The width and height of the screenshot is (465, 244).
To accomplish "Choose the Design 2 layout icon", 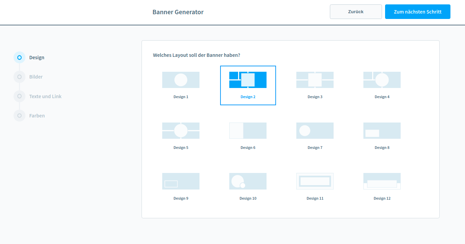I will click(248, 80).
